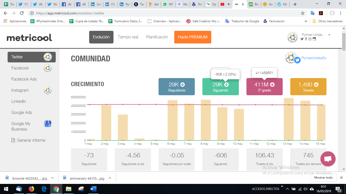
Task: Switch to the Tiempo real tab
Action: [128, 37]
